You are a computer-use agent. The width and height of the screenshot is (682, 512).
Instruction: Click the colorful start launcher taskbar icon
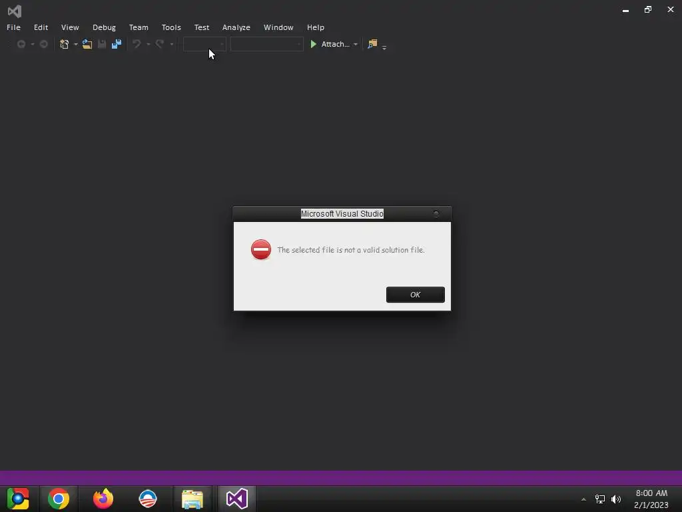coord(18,499)
